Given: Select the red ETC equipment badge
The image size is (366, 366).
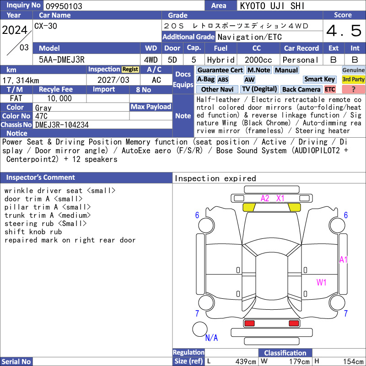Looking at the screenshot, I should 330,89.
